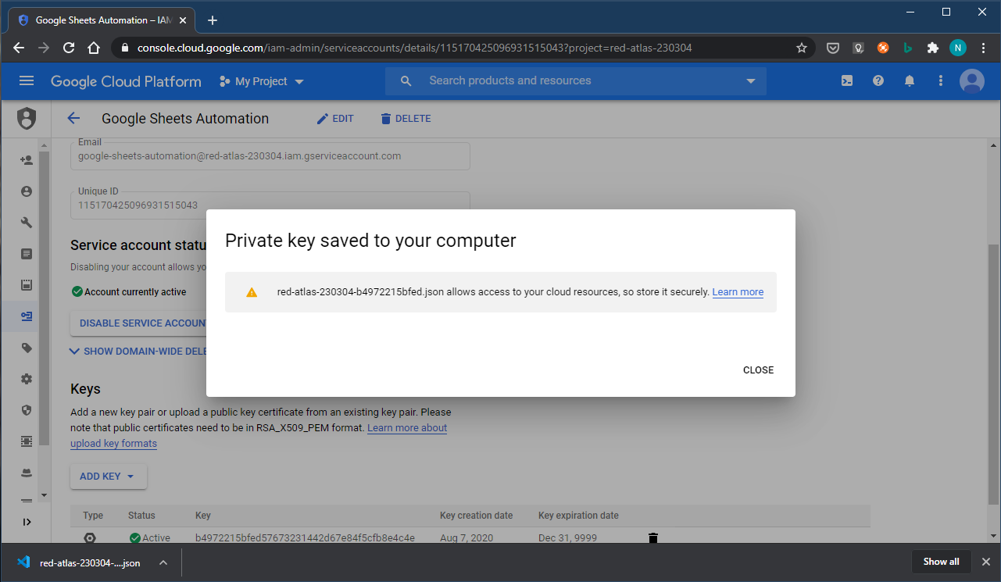The image size is (1001, 582).
Task: Close the Google Sheets Automation tab
Action: pyautogui.click(x=182, y=20)
